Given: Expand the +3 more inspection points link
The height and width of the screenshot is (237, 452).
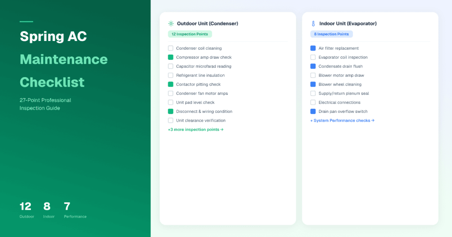Looking at the screenshot, I should click(x=196, y=130).
